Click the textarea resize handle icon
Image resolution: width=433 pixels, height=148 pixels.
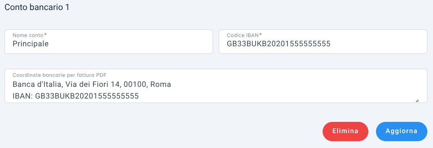click(417, 101)
